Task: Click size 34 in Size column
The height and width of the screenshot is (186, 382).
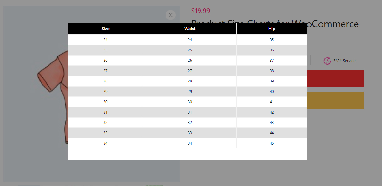Action: click(105, 143)
